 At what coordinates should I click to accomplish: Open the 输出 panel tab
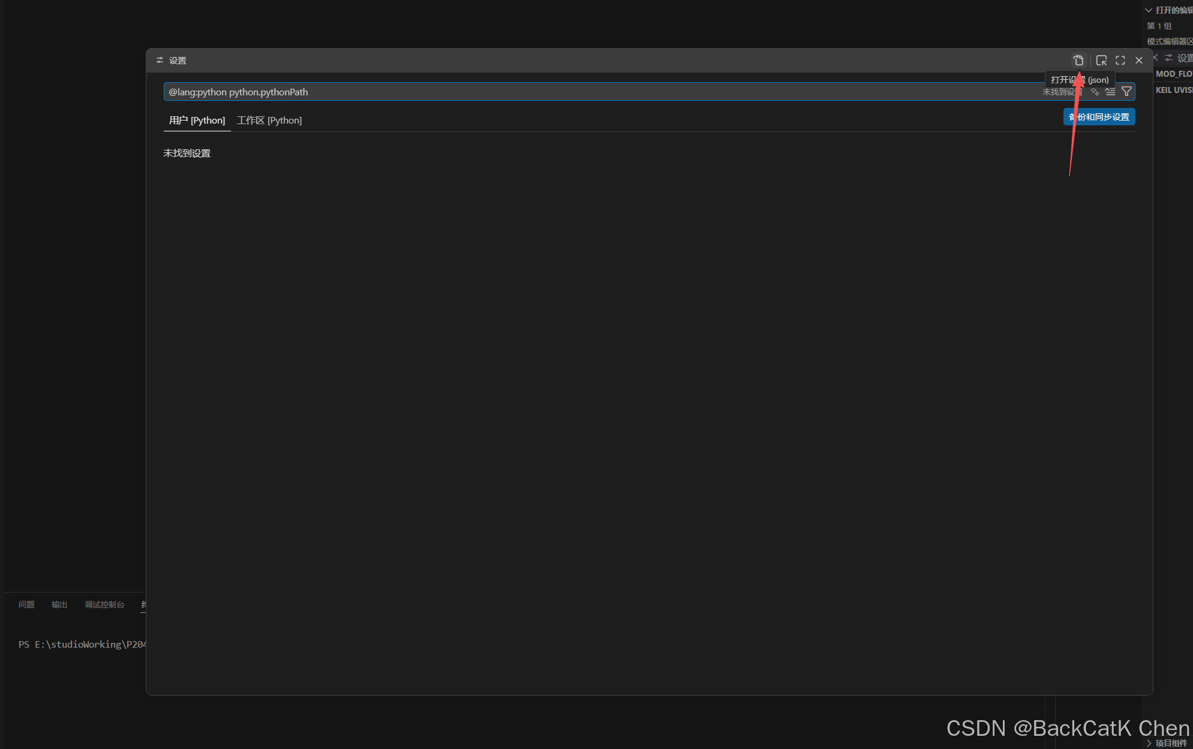coord(59,604)
